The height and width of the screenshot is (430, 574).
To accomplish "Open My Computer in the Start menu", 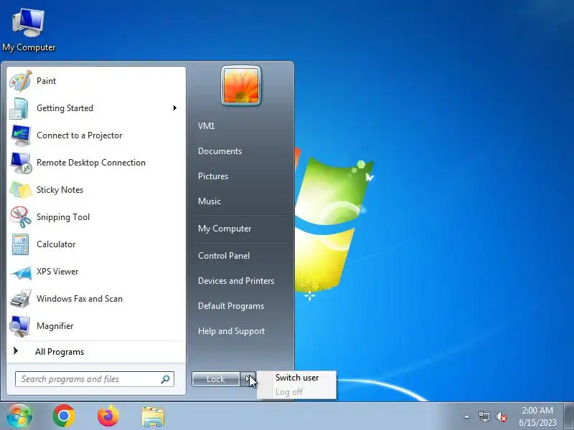I will tap(225, 229).
